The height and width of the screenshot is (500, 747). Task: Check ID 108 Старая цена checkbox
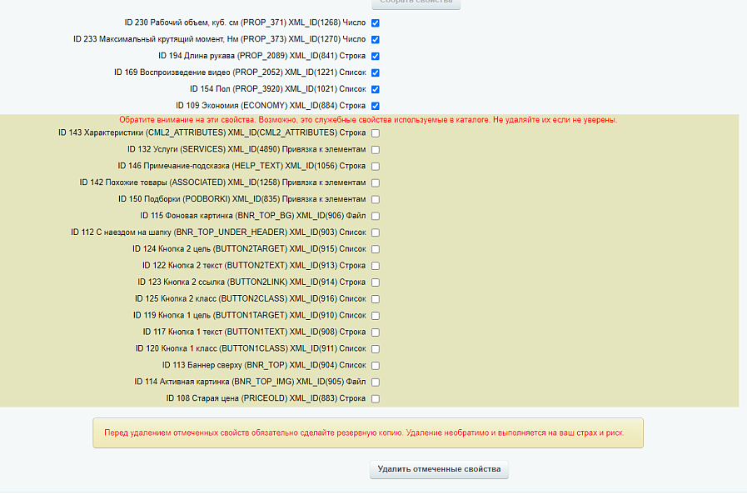pos(376,399)
